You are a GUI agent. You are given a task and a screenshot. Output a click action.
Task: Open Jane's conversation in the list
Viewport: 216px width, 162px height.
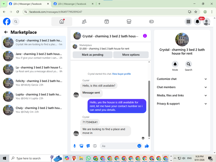[34, 56]
